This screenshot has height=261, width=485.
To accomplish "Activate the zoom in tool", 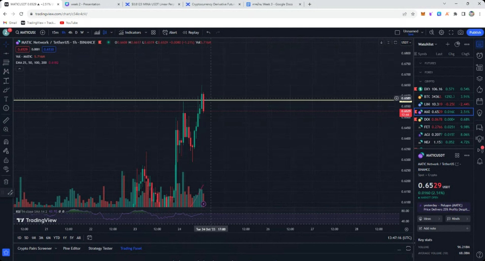I will (6, 129).
